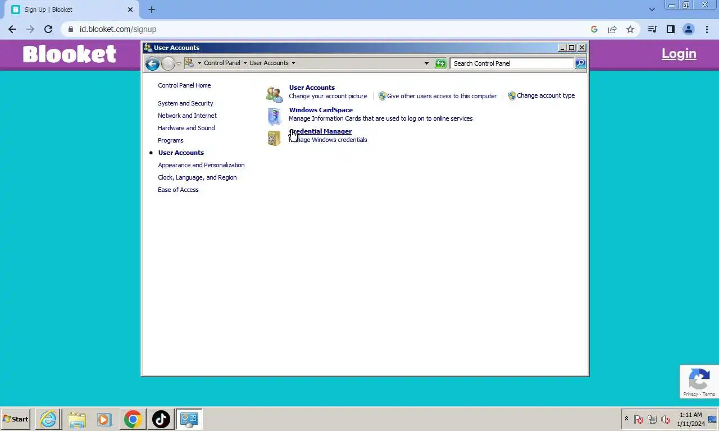Screen dimensions: 719x431
Task: Click the volume muted tray icon
Action: coord(666,419)
